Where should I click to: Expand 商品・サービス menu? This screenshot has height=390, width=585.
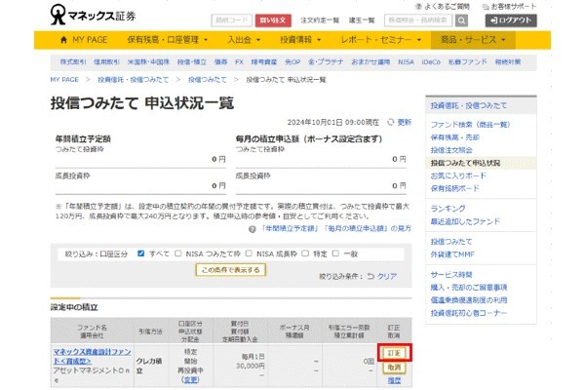(x=473, y=40)
